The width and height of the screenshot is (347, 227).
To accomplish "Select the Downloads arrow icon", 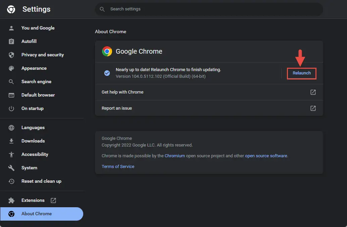I will tap(11, 141).
